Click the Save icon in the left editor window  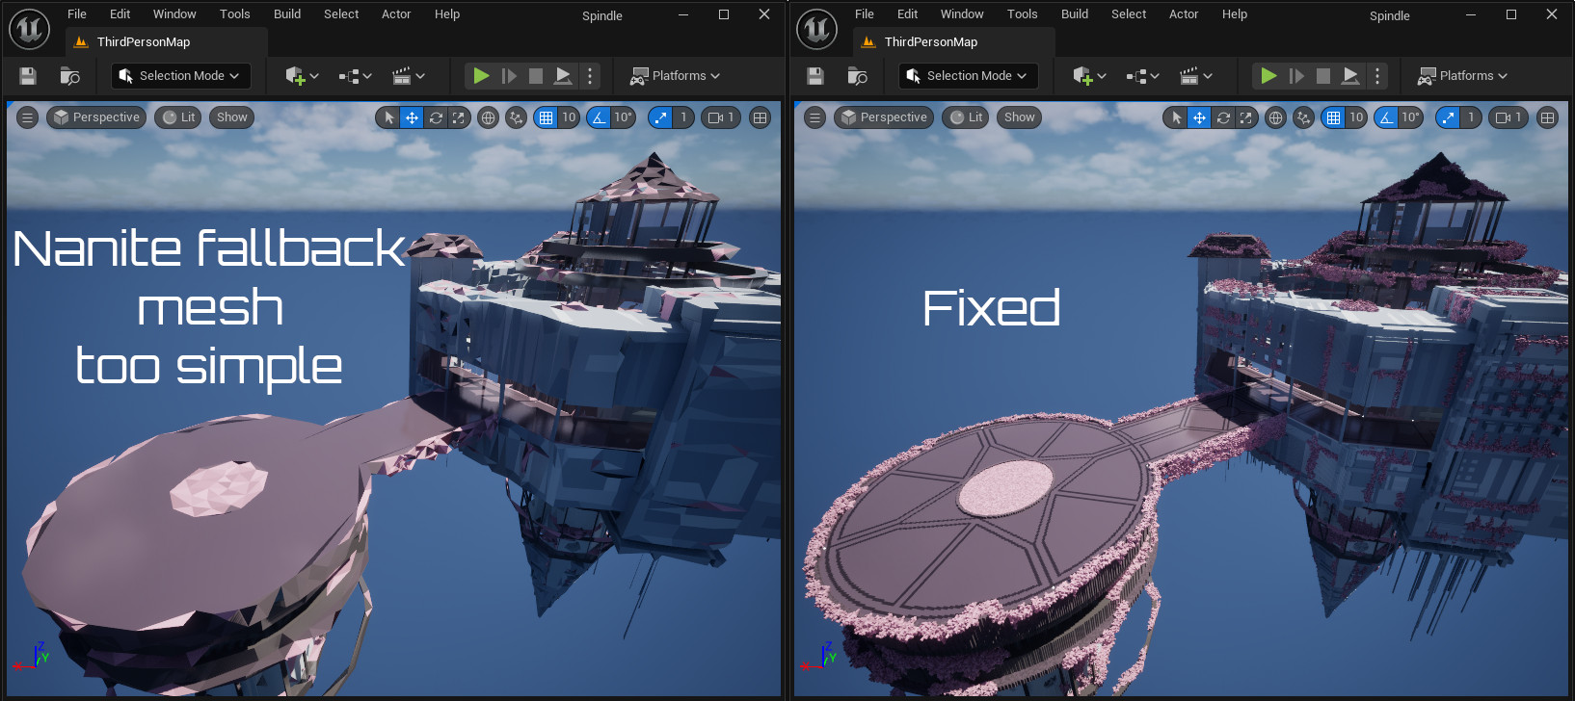coord(28,76)
